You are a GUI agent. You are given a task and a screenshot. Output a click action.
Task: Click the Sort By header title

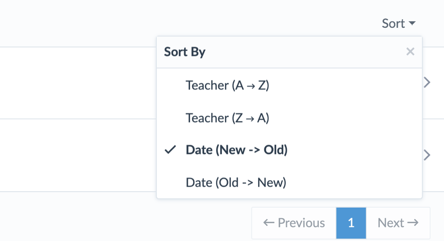(185, 52)
